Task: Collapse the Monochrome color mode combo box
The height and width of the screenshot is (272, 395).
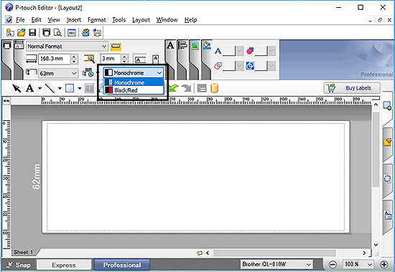Action: 134,73
